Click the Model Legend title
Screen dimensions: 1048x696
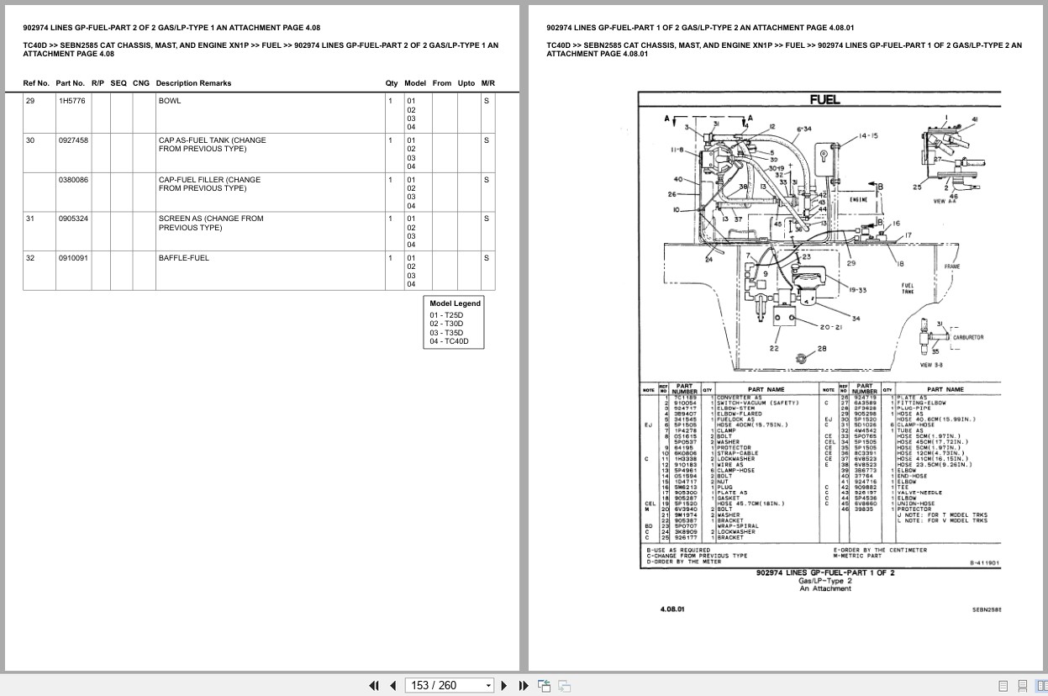[455, 303]
